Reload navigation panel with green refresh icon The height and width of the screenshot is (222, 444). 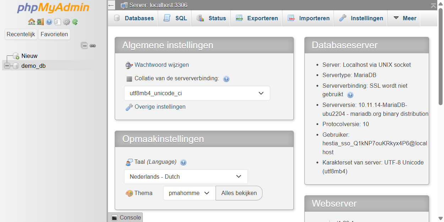[75, 22]
